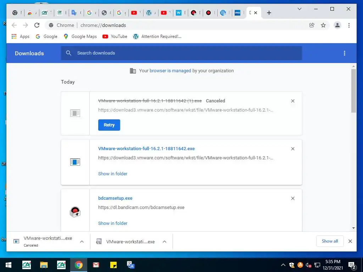
Task: Open the tab search chevron dropdown
Action: point(299,9)
